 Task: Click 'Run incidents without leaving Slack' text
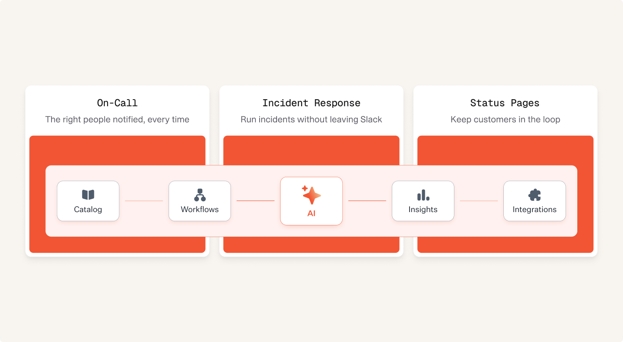point(311,120)
